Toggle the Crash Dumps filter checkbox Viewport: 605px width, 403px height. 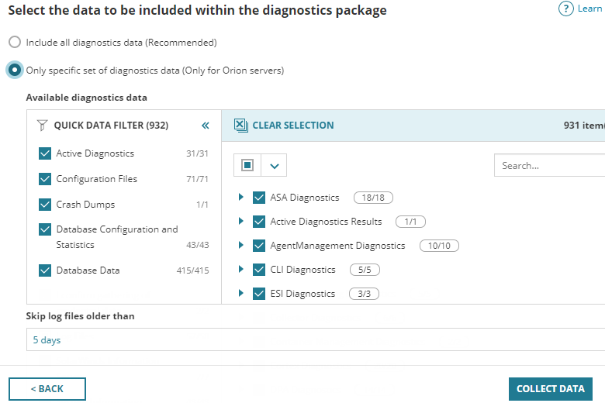pos(45,205)
